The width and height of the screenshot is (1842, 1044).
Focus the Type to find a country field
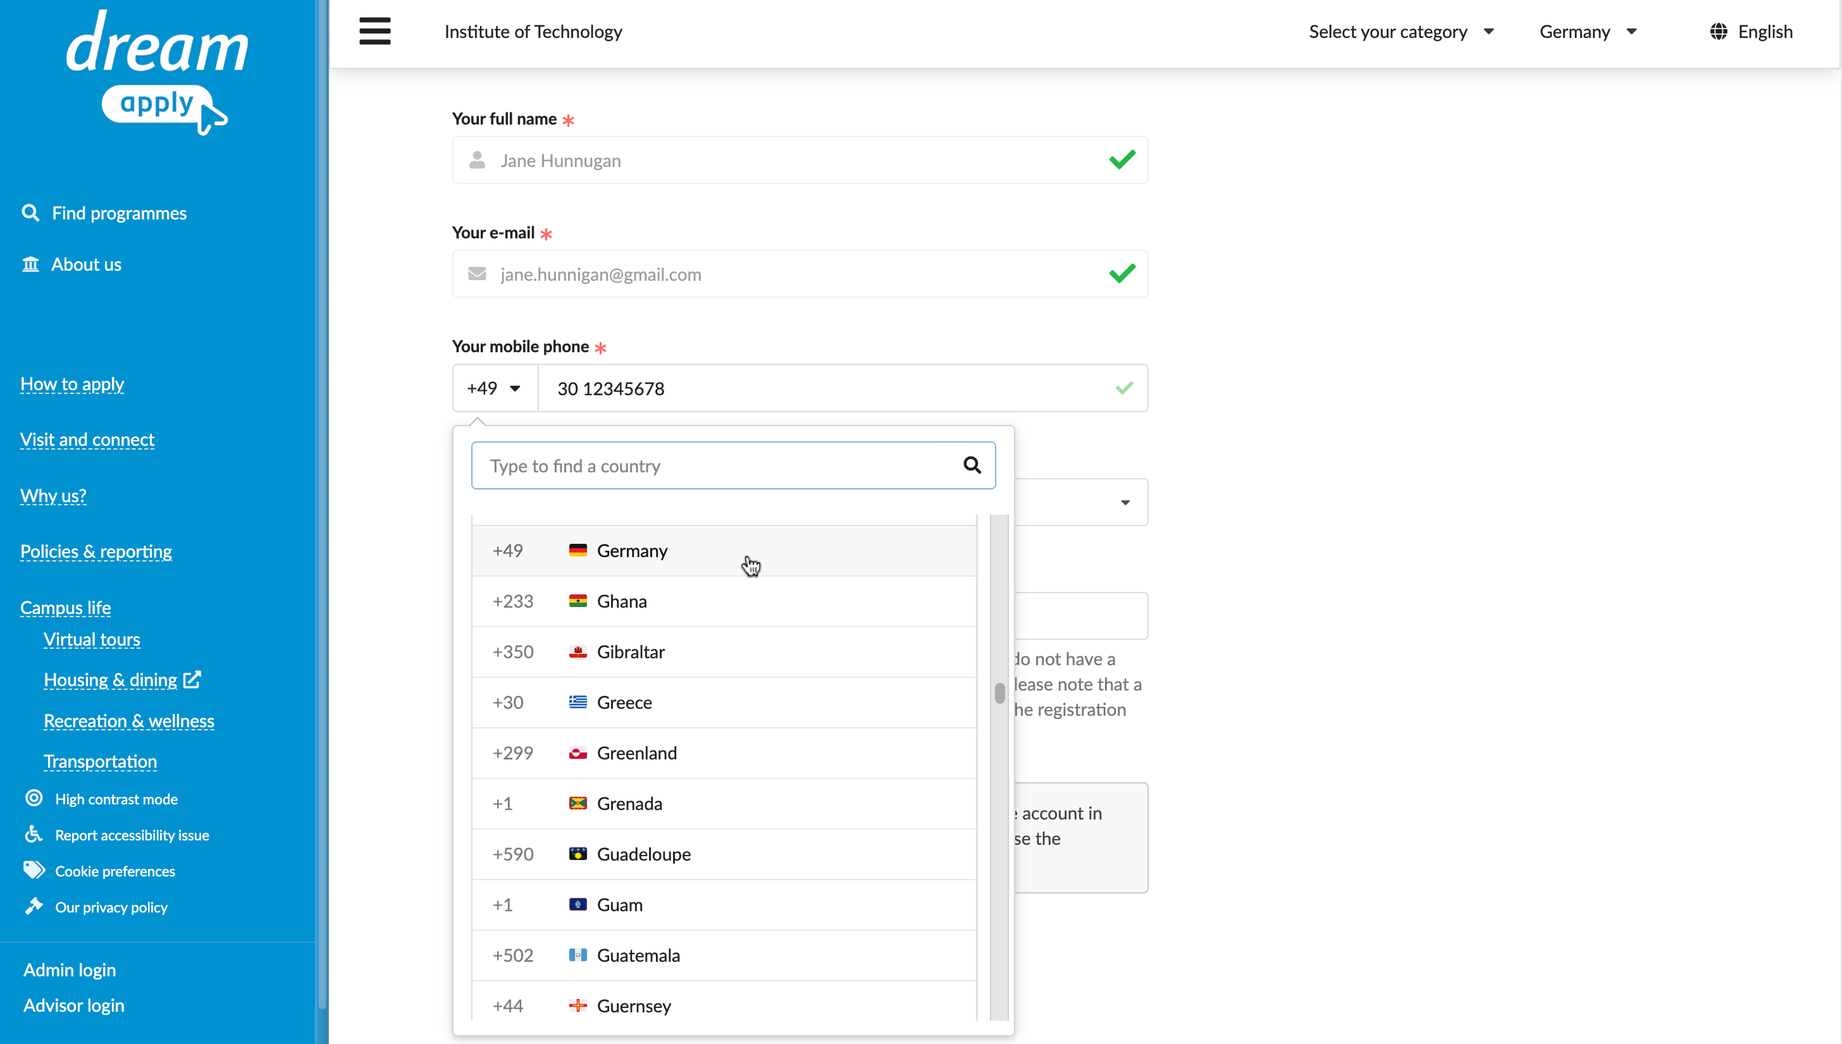pos(733,465)
